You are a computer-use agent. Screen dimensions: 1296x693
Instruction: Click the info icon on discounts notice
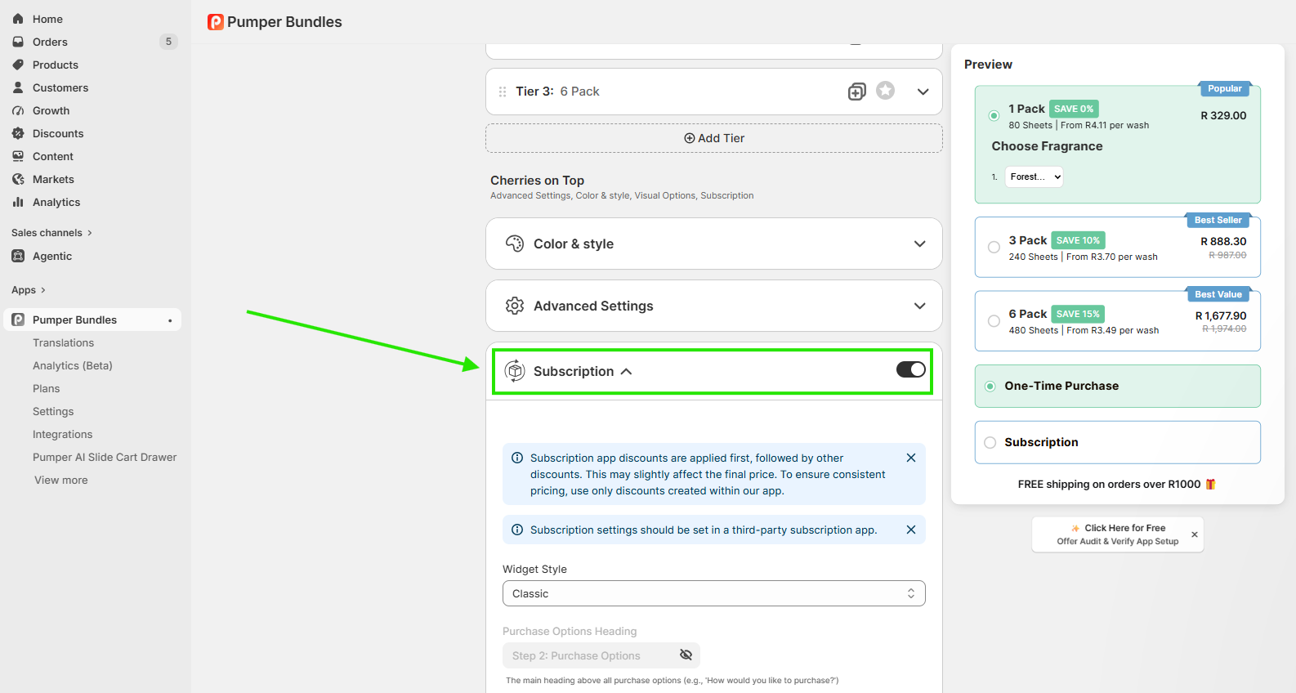pos(517,458)
